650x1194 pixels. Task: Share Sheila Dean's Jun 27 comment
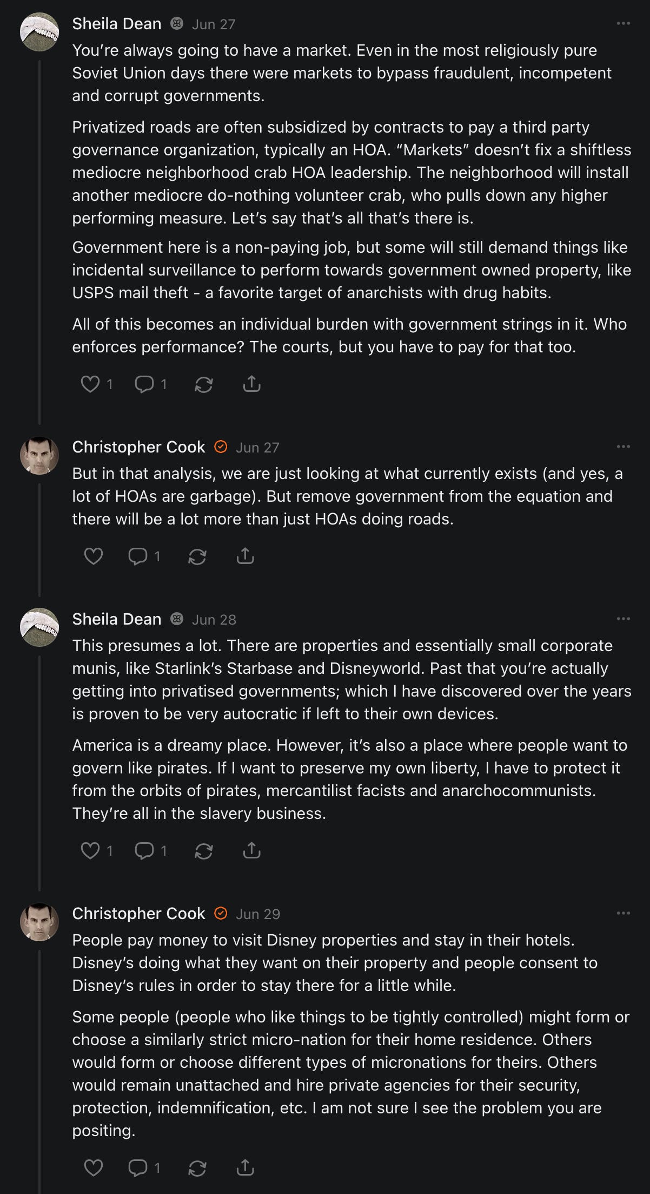[x=251, y=384]
